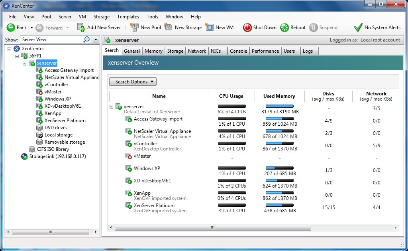Image resolution: width=408 pixels, height=251 pixels.
Task: Open the New Pool tool
Action: coord(135,27)
